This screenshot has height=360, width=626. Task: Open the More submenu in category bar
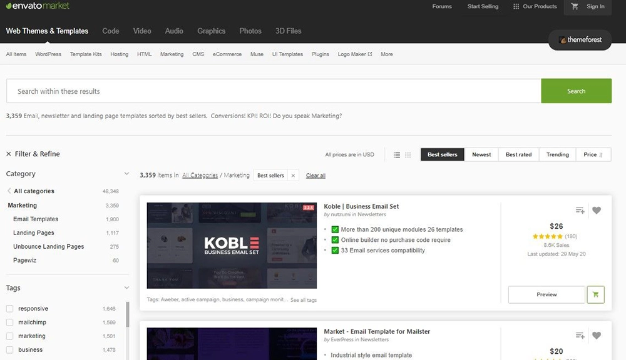click(x=386, y=54)
